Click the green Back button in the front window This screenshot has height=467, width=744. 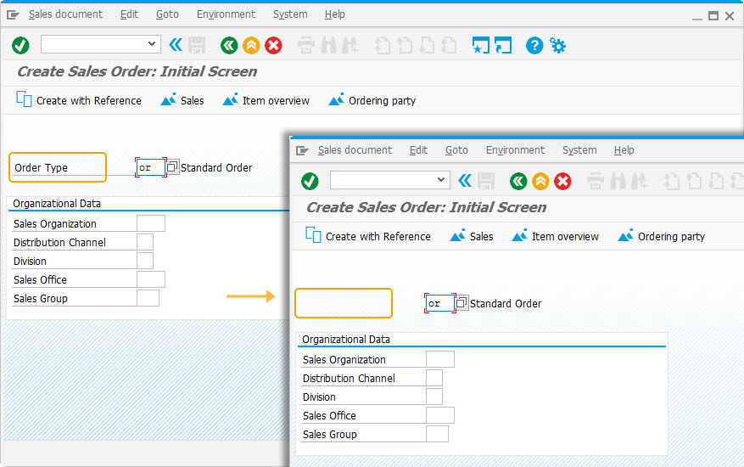point(518,181)
